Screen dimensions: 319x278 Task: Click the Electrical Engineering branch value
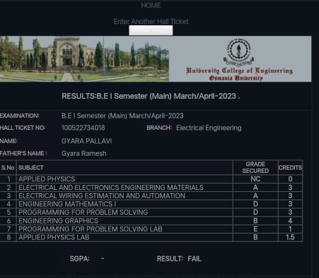click(209, 128)
